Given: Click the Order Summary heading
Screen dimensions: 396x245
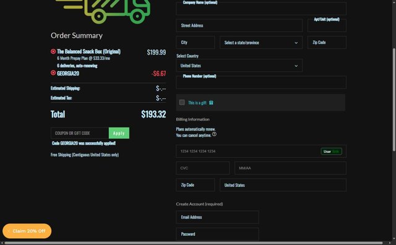Looking at the screenshot, I should [x=77, y=36].
